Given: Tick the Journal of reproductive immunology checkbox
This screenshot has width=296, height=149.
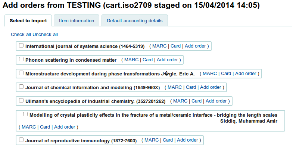Looking at the screenshot, I should pyautogui.click(x=21, y=140).
